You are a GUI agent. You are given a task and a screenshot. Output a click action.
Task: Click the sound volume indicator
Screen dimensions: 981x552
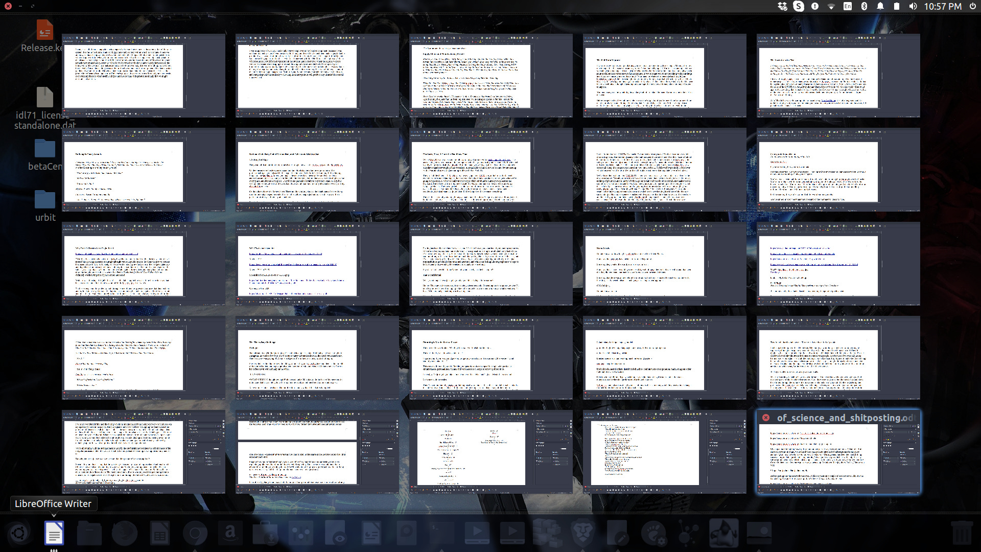pos(913,6)
